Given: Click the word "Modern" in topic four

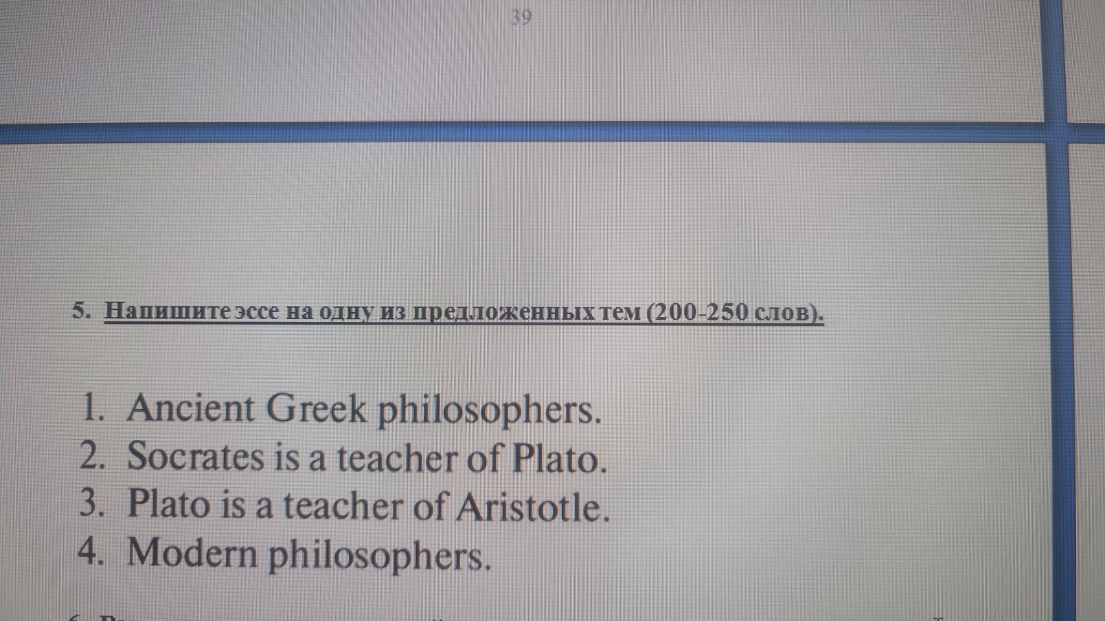Looking at the screenshot, I should pyautogui.click(x=192, y=552).
